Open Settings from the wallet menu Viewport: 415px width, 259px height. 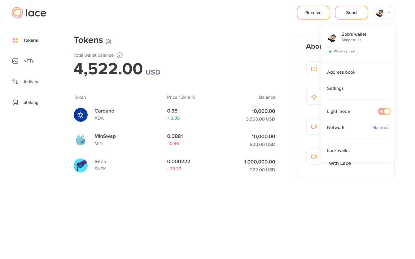coord(335,88)
